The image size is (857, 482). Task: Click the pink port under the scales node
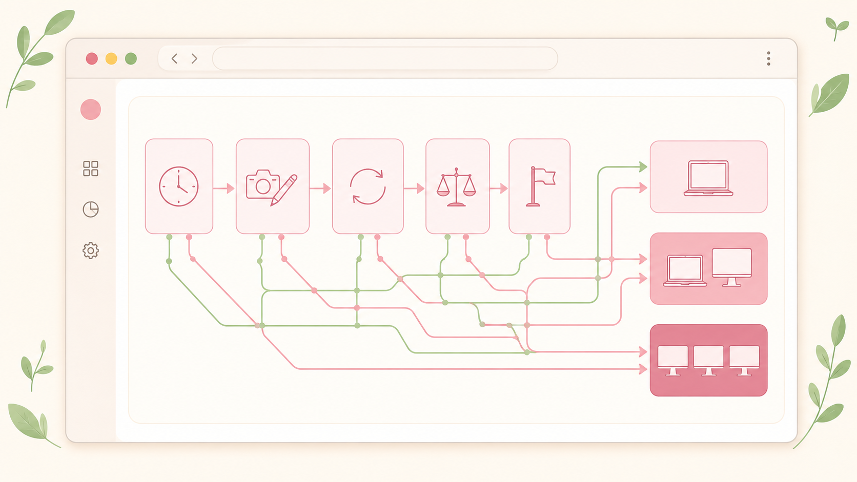(466, 237)
